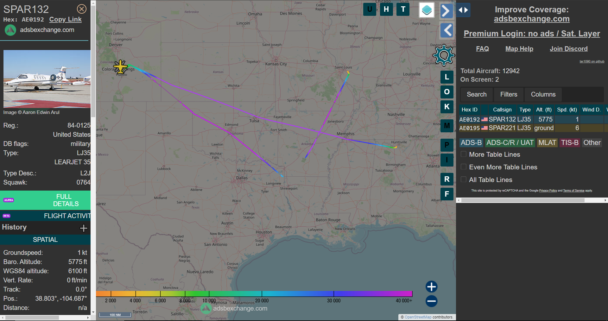
Task: Sort table by Callsign column
Action: (x=502, y=110)
